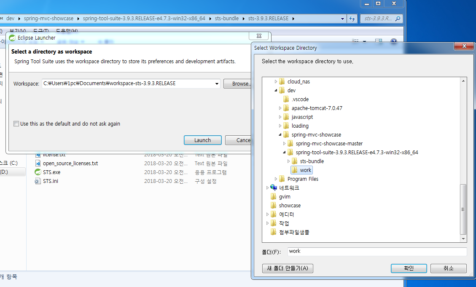The image size is (476, 287).
Task: Click the STS.exe Spring leaf icon
Action: pos(38,172)
